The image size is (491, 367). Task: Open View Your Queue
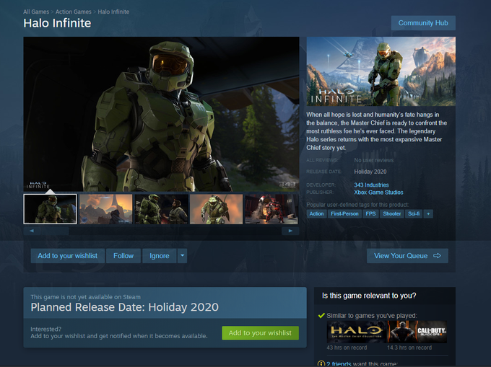click(407, 256)
